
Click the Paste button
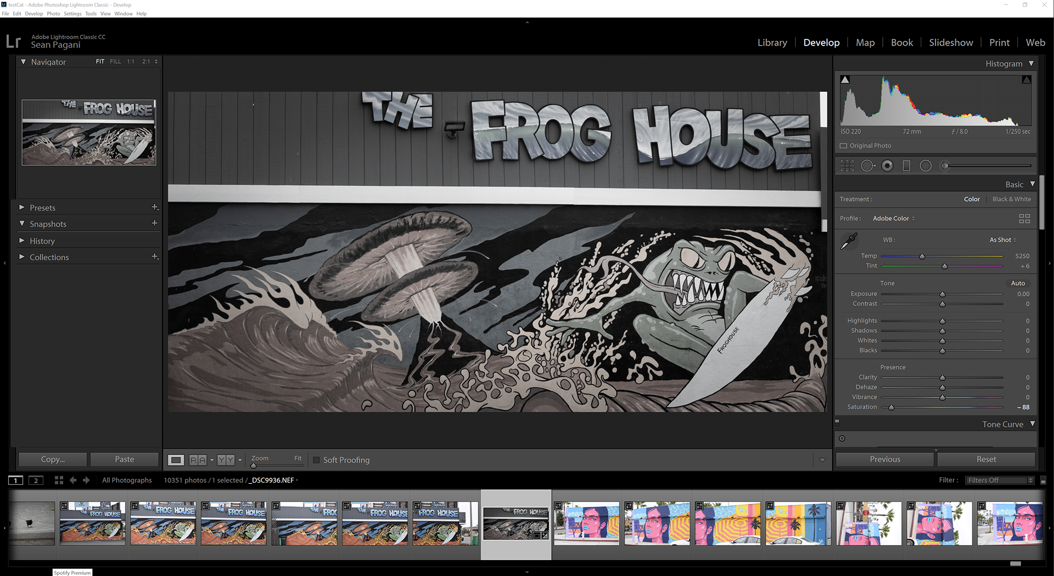click(125, 460)
